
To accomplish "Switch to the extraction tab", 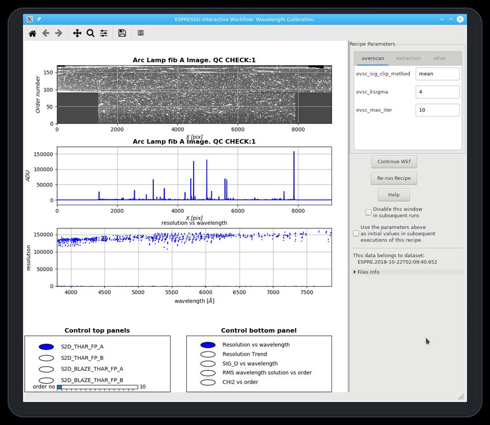I will [409, 58].
